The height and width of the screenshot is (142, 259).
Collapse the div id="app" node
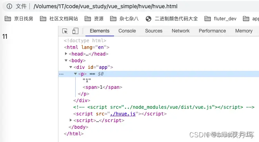(x=71, y=67)
